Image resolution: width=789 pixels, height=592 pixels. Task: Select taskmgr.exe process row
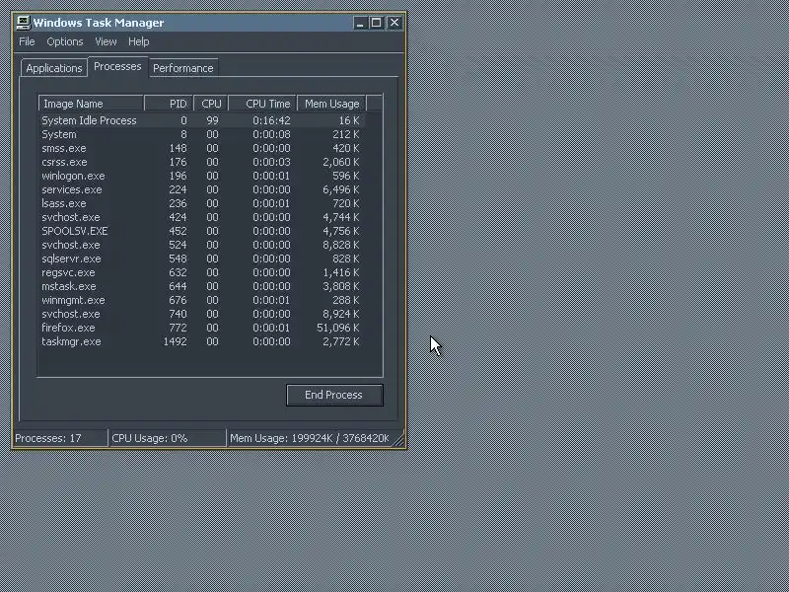(x=202, y=341)
